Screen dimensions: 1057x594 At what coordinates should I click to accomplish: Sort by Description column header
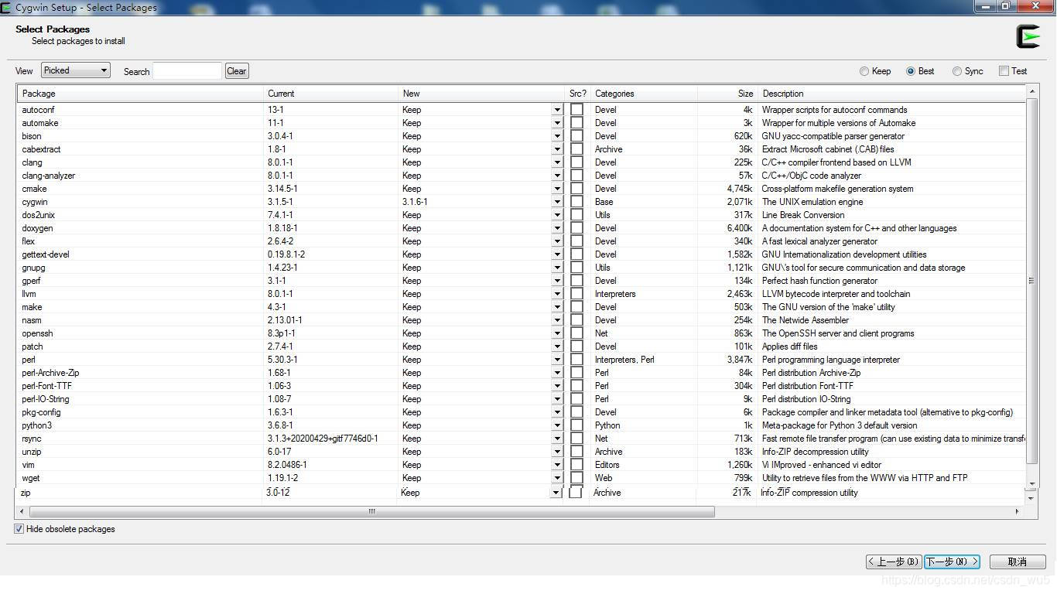(x=891, y=94)
